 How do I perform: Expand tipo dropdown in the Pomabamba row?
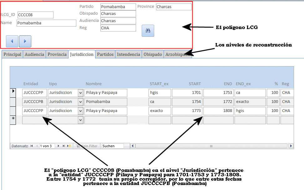click(x=80, y=102)
